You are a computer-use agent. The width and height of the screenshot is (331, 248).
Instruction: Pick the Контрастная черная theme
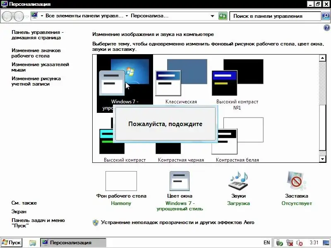tap(181, 153)
